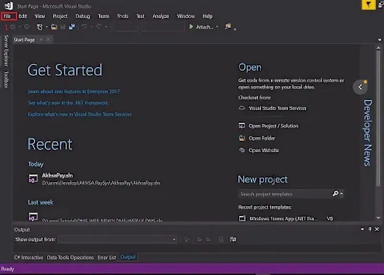
Task: Click the Visual Studio logo in title bar
Action: click(9, 6)
